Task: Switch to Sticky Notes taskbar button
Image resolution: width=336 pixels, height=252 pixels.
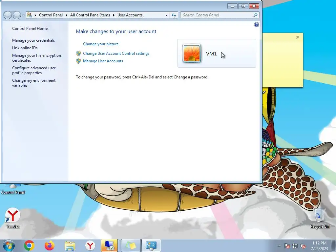Action: click(131, 245)
